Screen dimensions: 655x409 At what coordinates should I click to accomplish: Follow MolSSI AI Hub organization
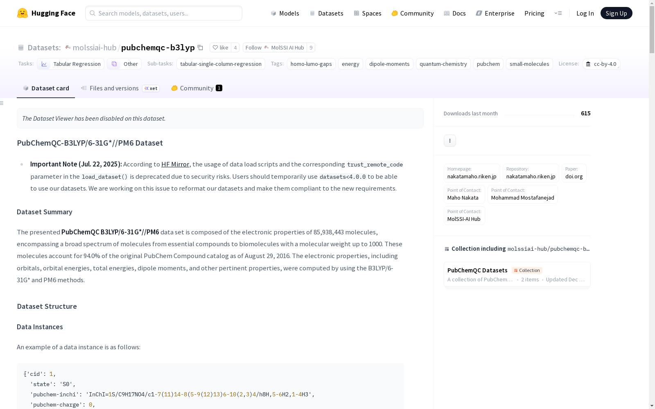(x=275, y=47)
